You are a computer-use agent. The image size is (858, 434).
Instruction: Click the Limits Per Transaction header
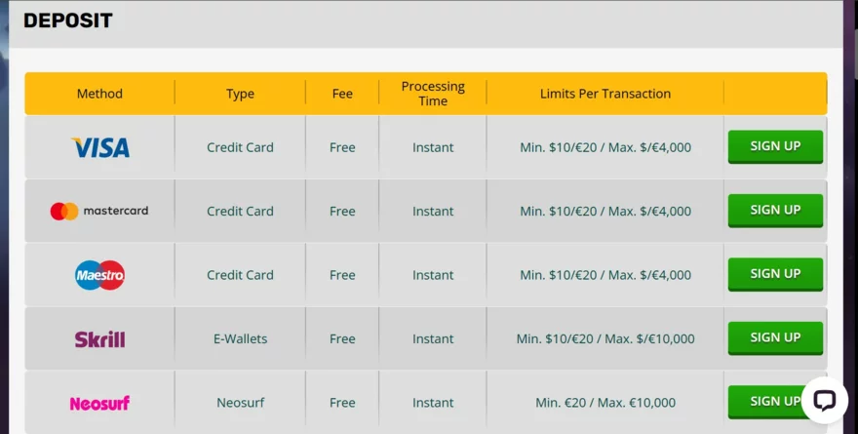point(605,94)
